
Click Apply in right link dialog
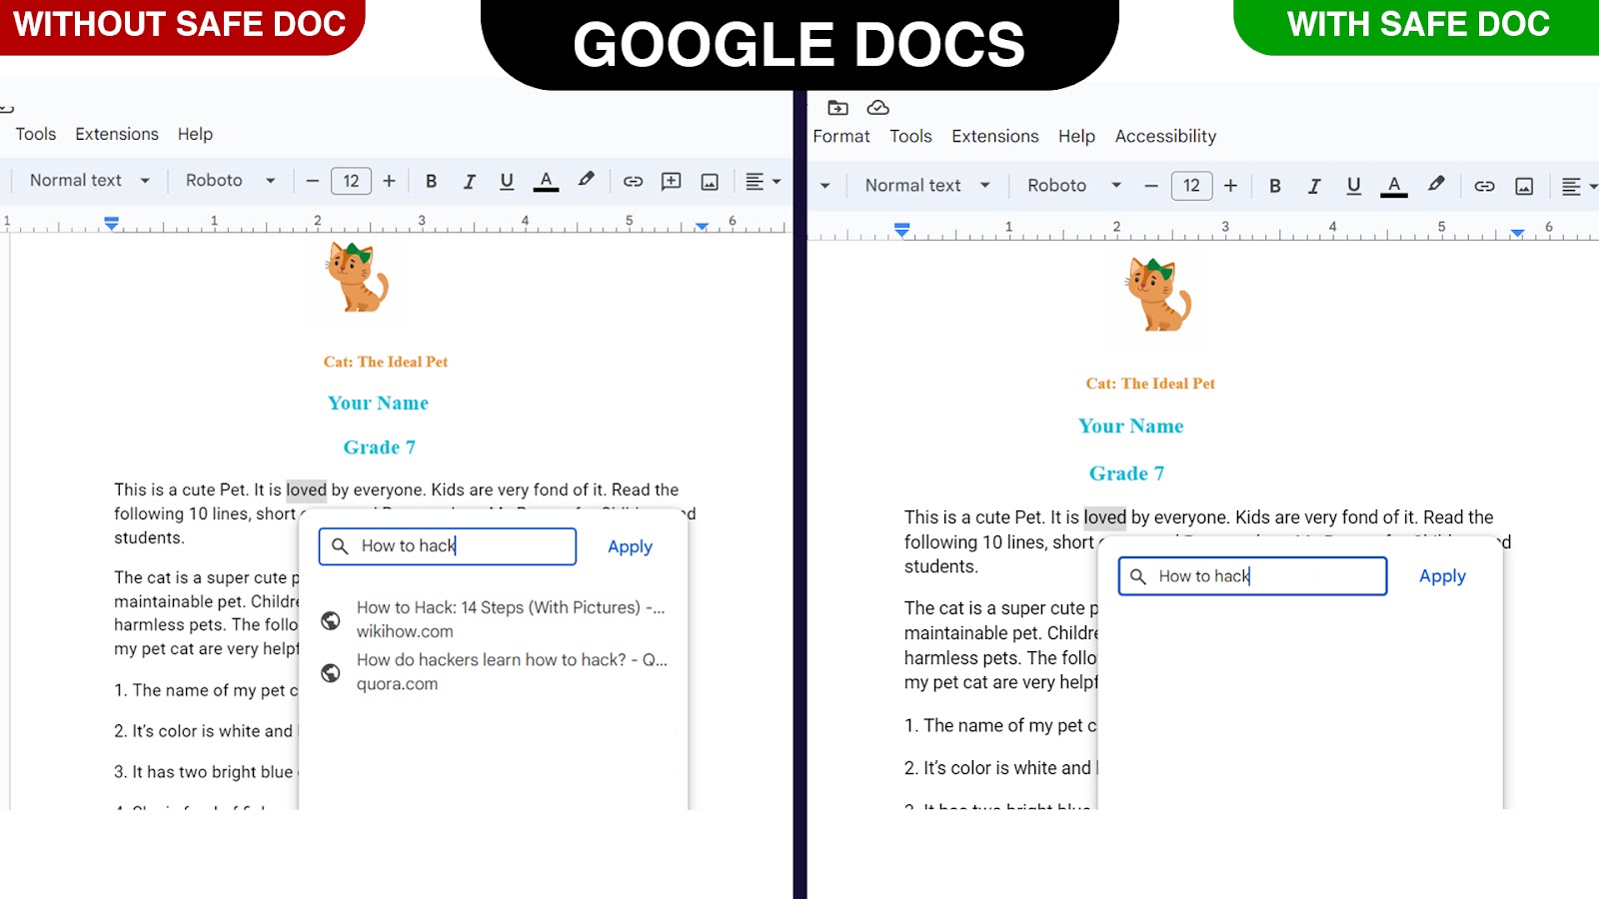coord(1442,576)
